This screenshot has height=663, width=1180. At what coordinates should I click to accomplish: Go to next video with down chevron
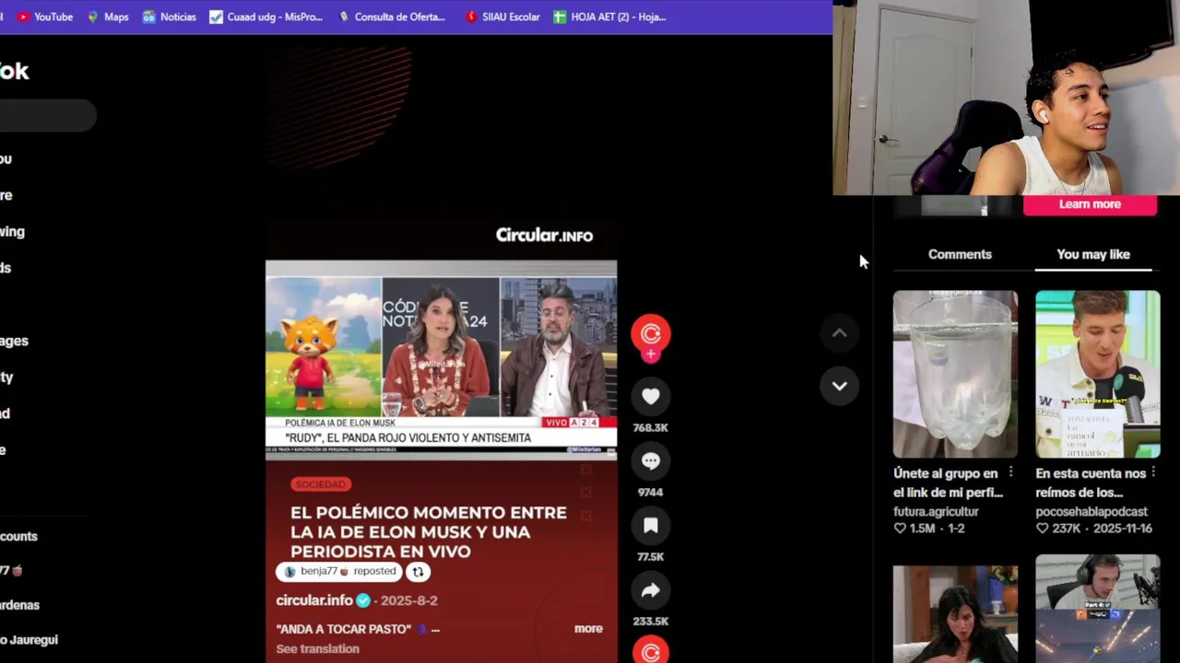click(x=840, y=386)
